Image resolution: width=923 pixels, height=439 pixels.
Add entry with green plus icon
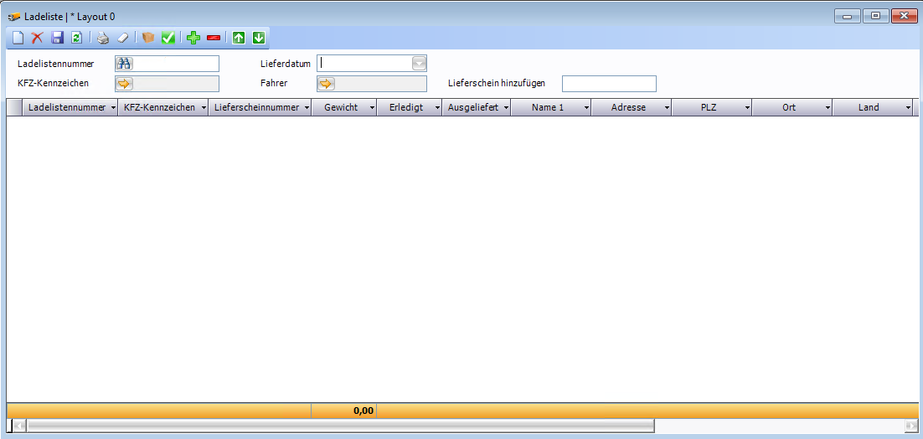pyautogui.click(x=193, y=38)
